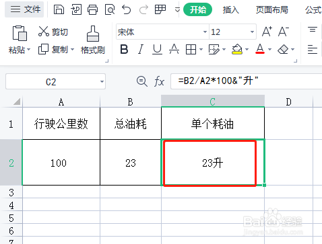Expand the 粘贴 dropdown arrow
The image size is (322, 244).
(x=28, y=49)
